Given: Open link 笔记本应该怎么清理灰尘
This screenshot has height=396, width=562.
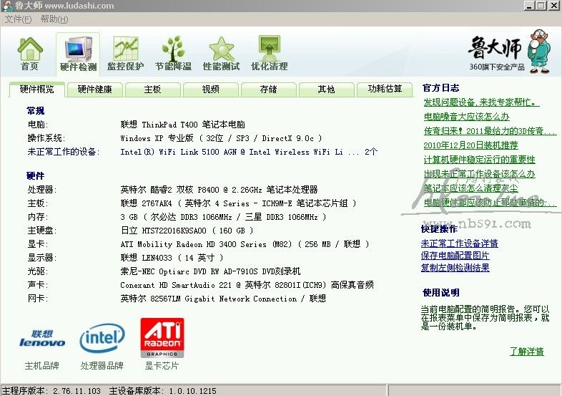Looking at the screenshot, I should 470,188.
